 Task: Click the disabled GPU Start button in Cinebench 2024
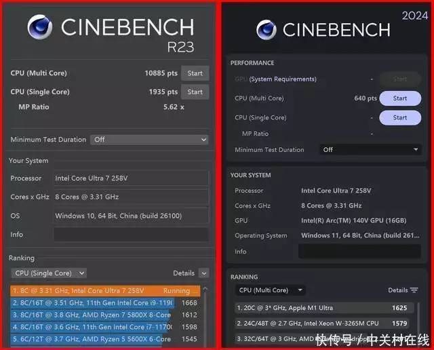(400, 79)
